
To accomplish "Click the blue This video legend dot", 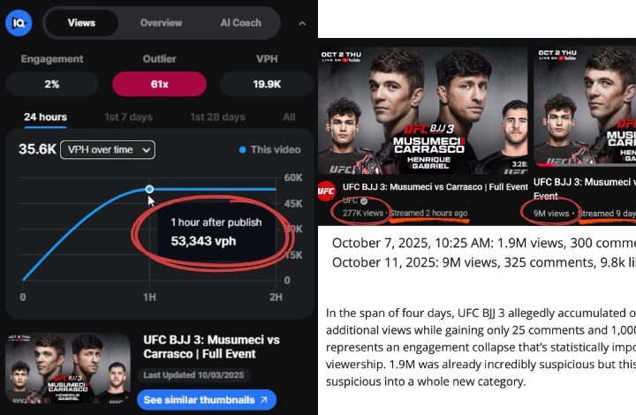I will [243, 150].
